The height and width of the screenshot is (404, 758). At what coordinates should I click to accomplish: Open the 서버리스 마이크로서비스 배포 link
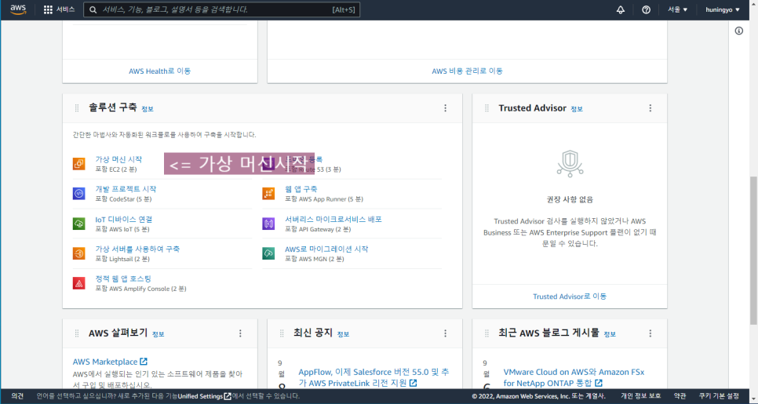[x=333, y=220]
